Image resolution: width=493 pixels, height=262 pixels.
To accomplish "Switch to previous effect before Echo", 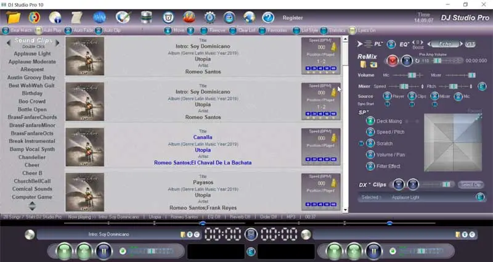I will (430, 44).
